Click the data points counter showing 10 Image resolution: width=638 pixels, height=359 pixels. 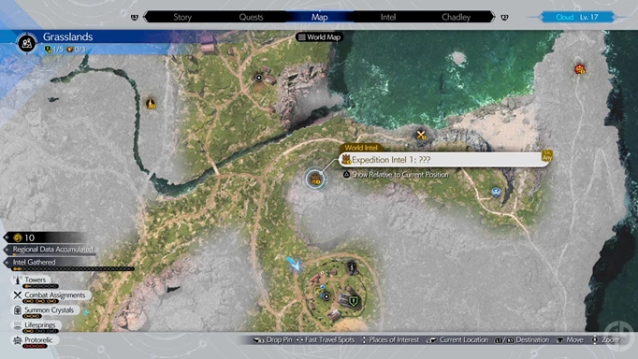click(45, 237)
